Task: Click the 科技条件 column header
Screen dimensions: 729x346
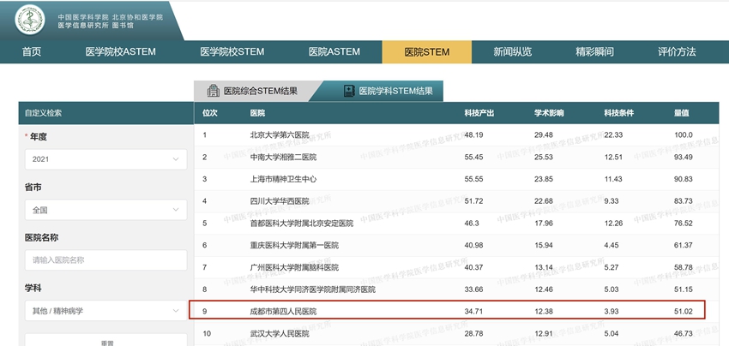Action: pos(619,113)
